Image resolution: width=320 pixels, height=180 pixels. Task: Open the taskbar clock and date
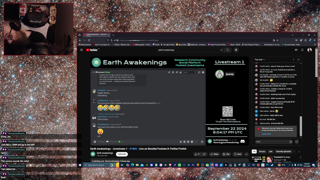pyautogui.click(x=306, y=165)
